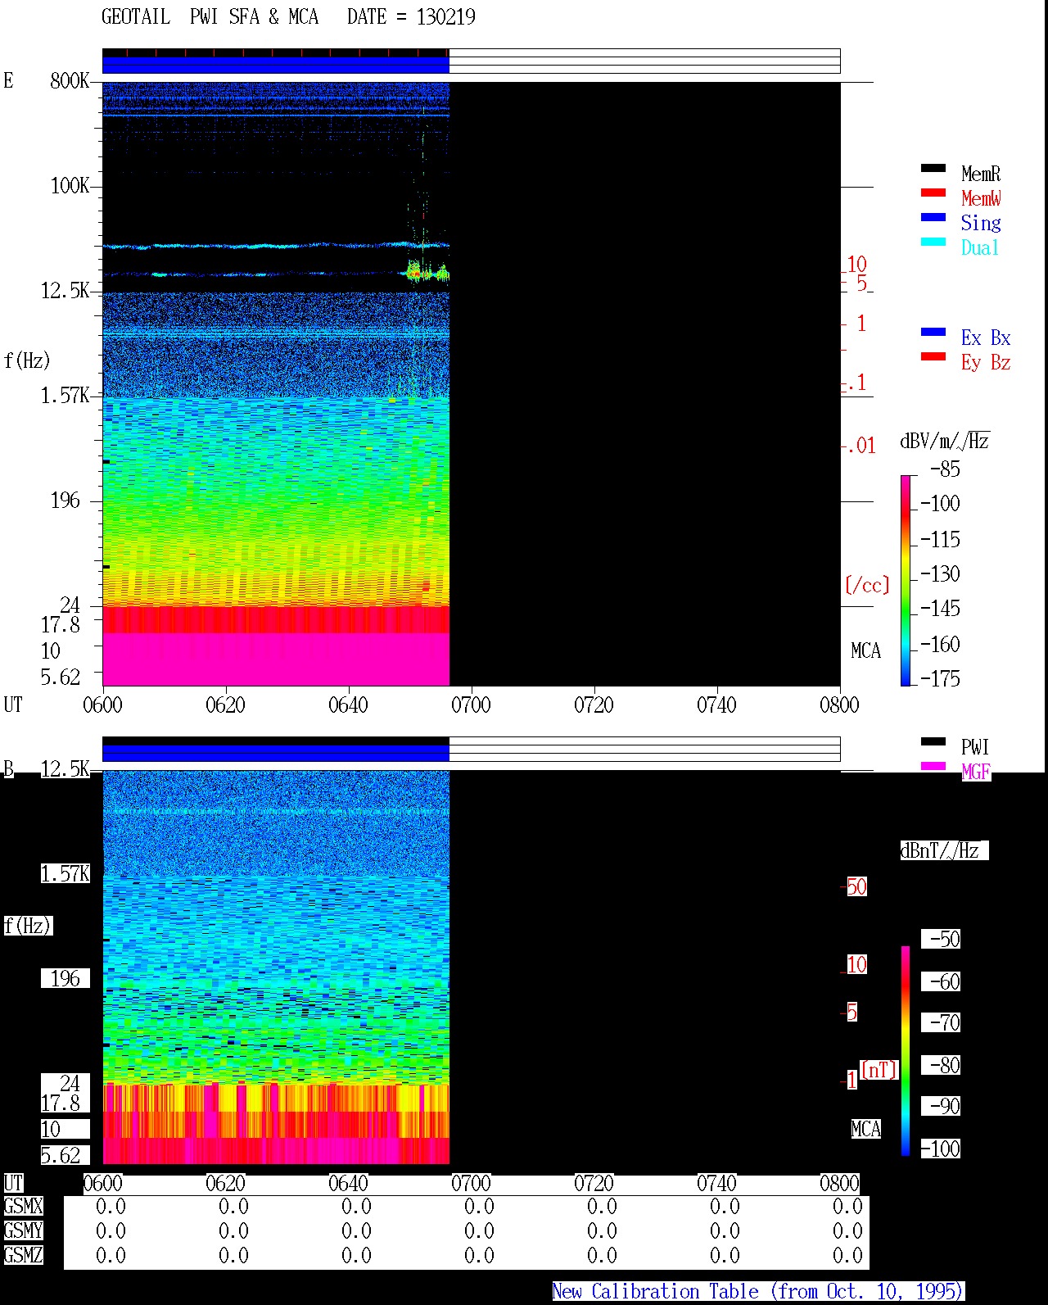Click the Ex Bx legend label
Screen dimensions: 1048x1305
[x=986, y=338]
